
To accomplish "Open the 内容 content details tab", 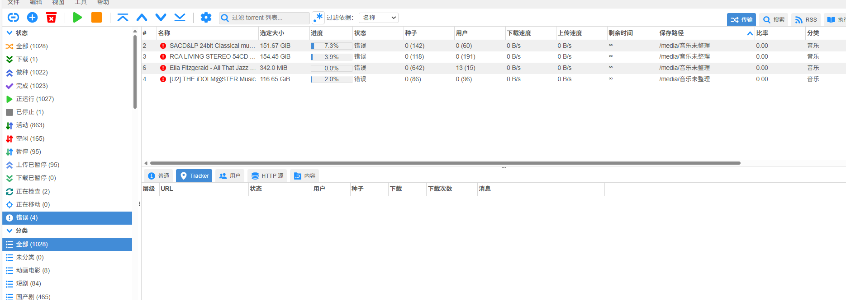I will (304, 175).
